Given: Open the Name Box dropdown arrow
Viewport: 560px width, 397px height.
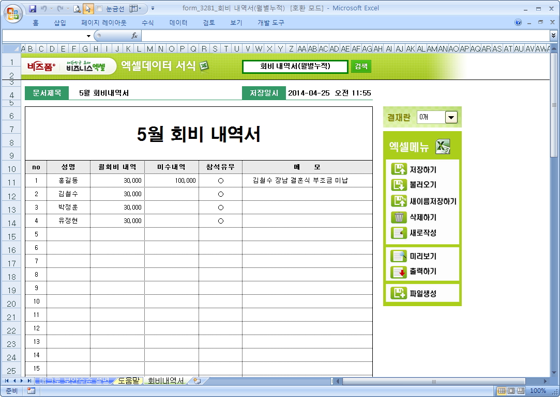Looking at the screenshot, I should pos(88,36).
